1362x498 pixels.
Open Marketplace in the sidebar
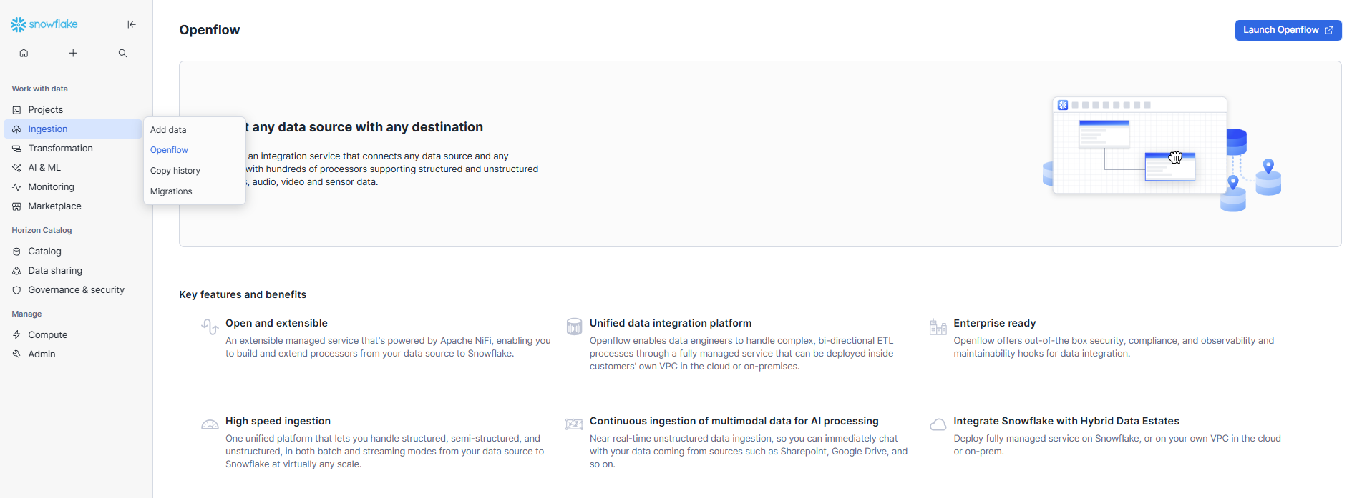(54, 206)
